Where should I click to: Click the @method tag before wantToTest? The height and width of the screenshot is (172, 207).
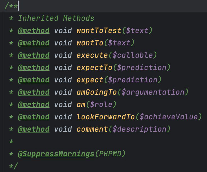point(33,31)
